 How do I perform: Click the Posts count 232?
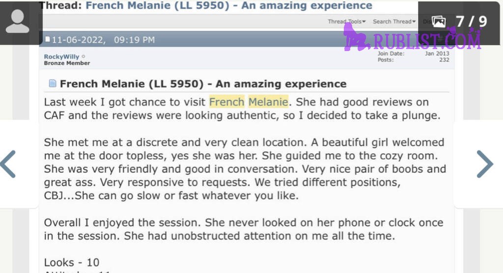(x=413, y=60)
